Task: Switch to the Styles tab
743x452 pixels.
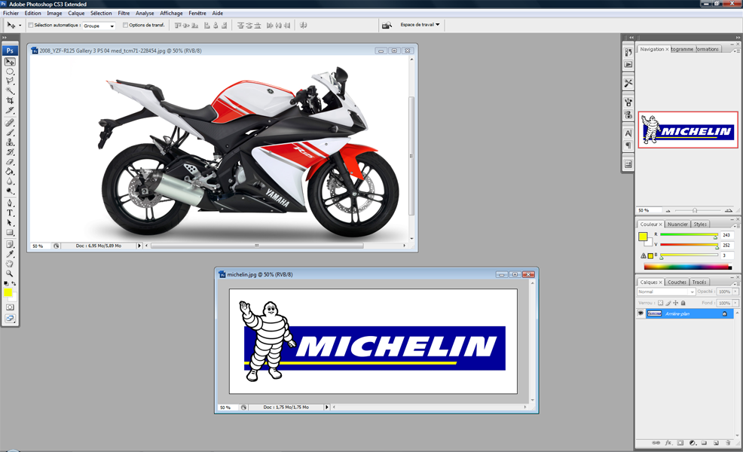Action: pyautogui.click(x=700, y=224)
